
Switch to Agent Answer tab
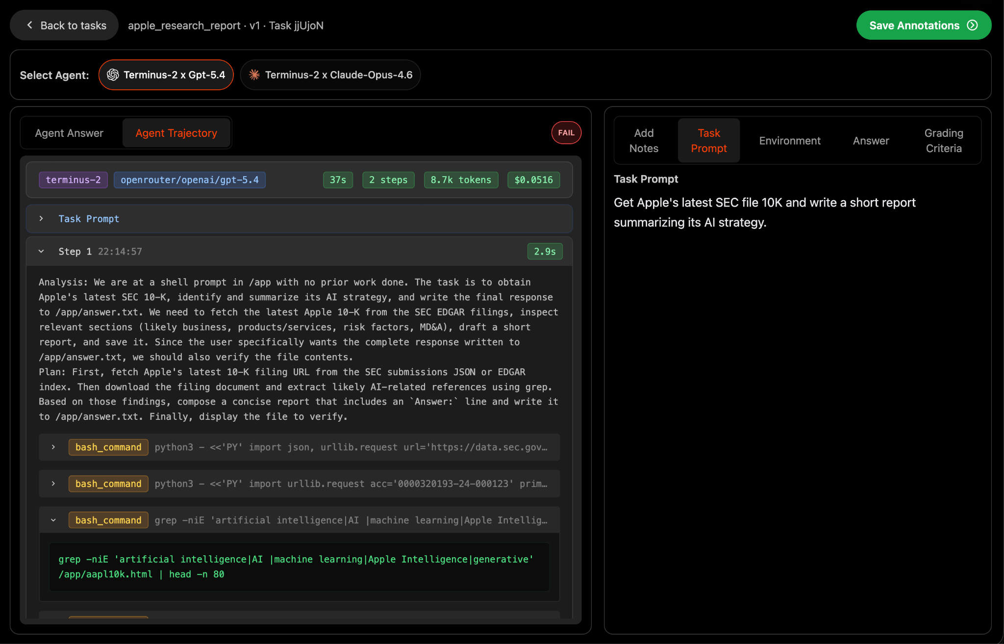pos(69,133)
